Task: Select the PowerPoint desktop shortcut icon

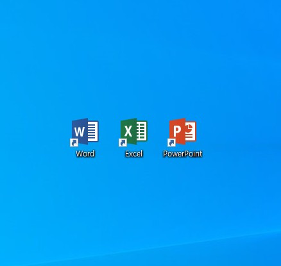Action: [182, 132]
